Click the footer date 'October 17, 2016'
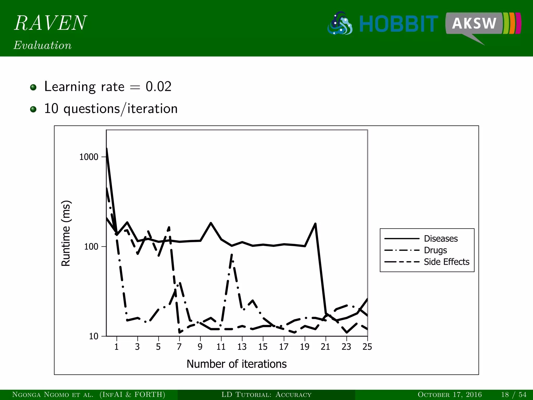 point(450,395)
